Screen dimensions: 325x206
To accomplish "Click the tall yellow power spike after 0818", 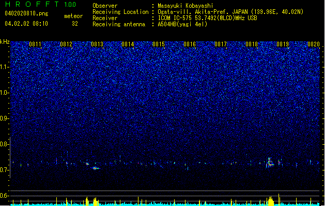I will [x=279, y=200].
